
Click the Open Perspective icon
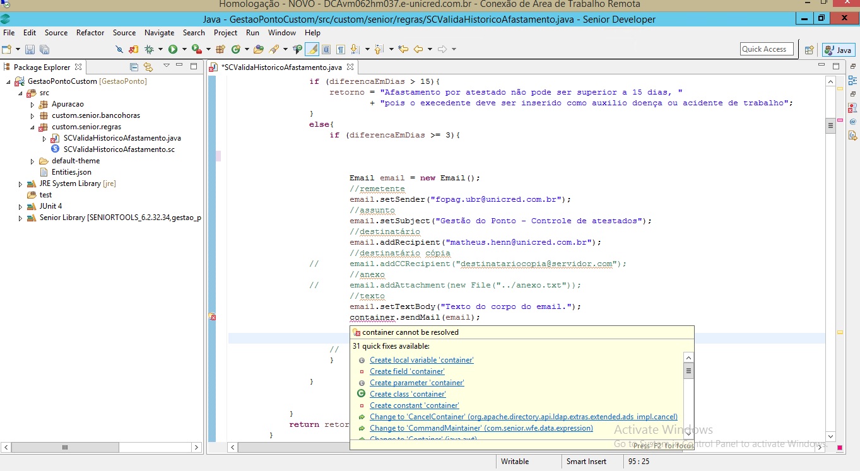(x=809, y=50)
